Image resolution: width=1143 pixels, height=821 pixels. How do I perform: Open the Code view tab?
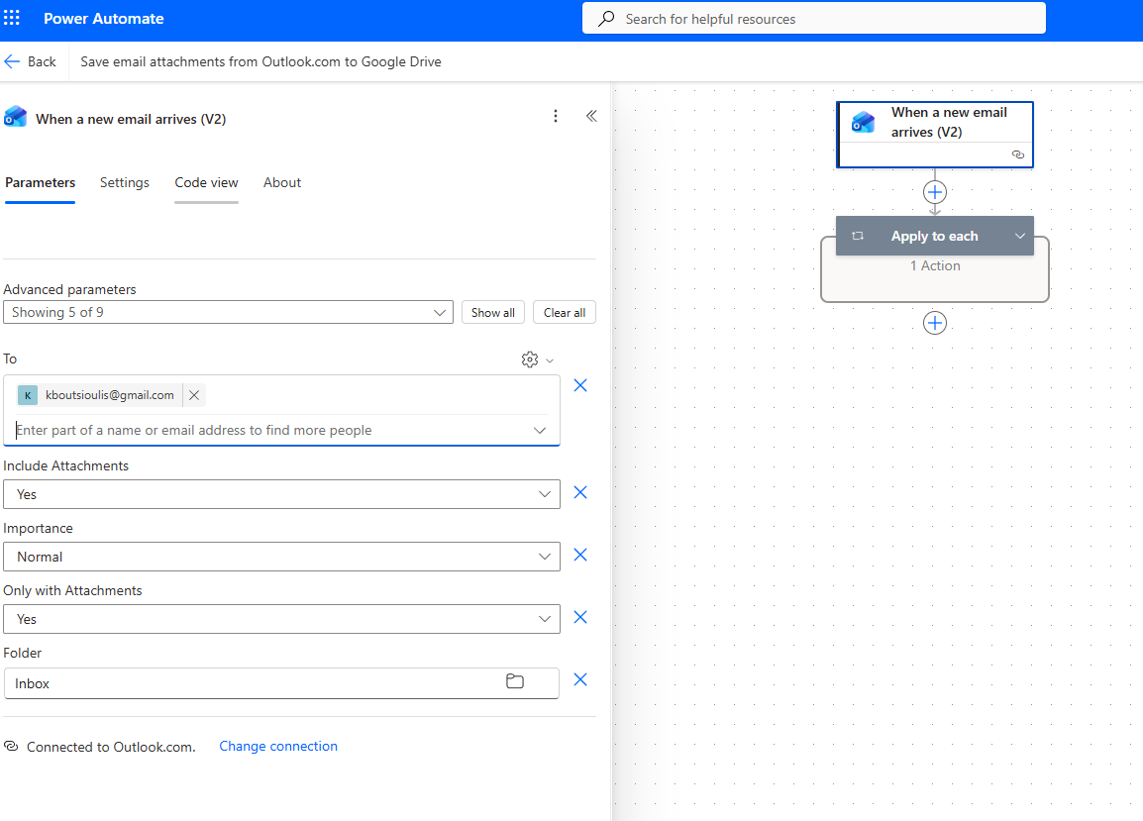[x=206, y=182]
